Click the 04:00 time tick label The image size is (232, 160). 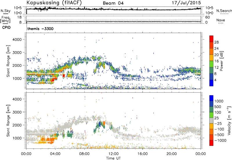(55, 154)
